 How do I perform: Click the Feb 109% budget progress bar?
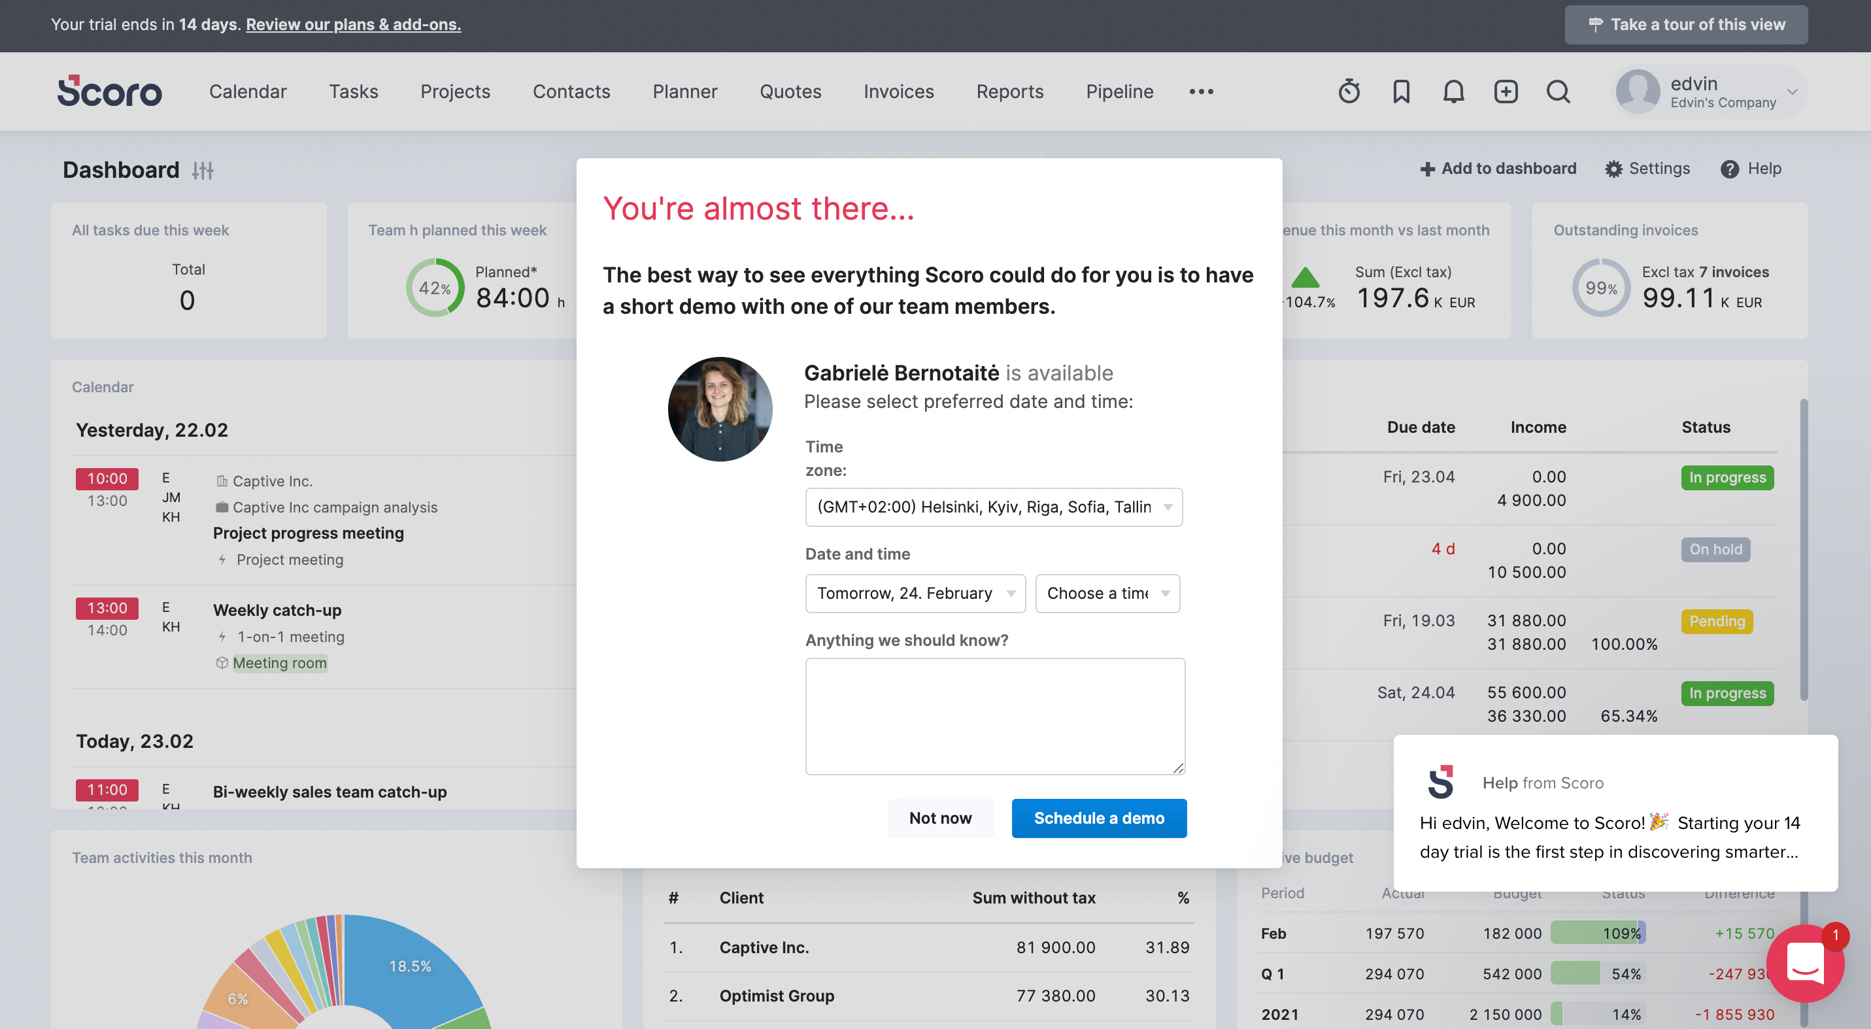(x=1597, y=933)
